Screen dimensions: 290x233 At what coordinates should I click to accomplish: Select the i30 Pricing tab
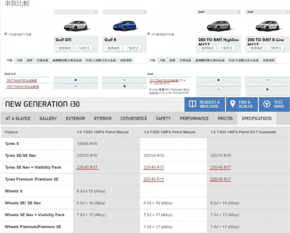(225, 119)
